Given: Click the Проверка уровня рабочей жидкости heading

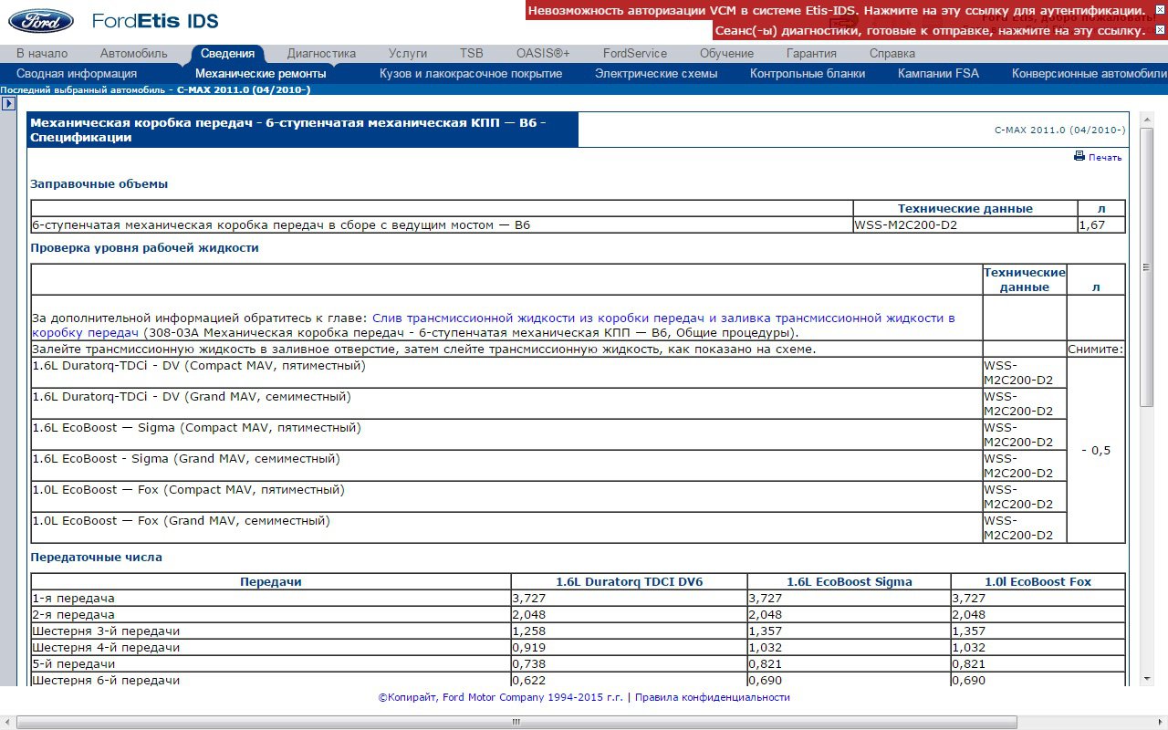Looking at the screenshot, I should 145,247.
